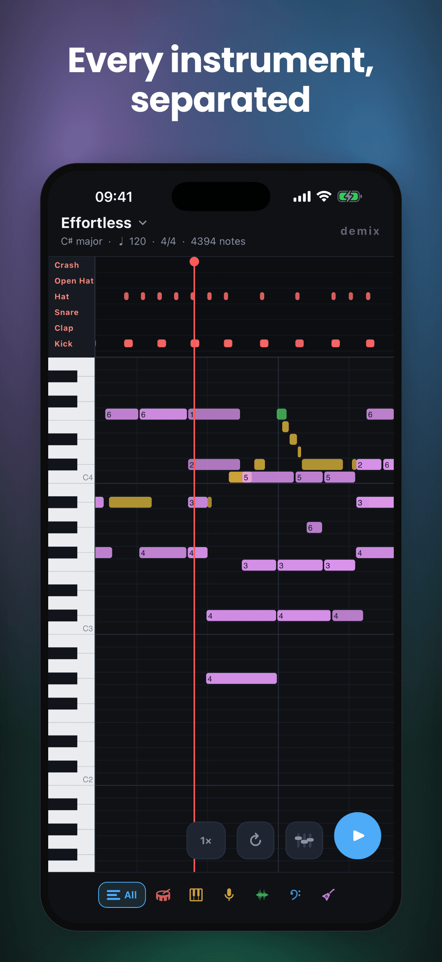This screenshot has height=962, width=442.
Task: Tap the Wi-Fi status icon
Action: tap(324, 197)
